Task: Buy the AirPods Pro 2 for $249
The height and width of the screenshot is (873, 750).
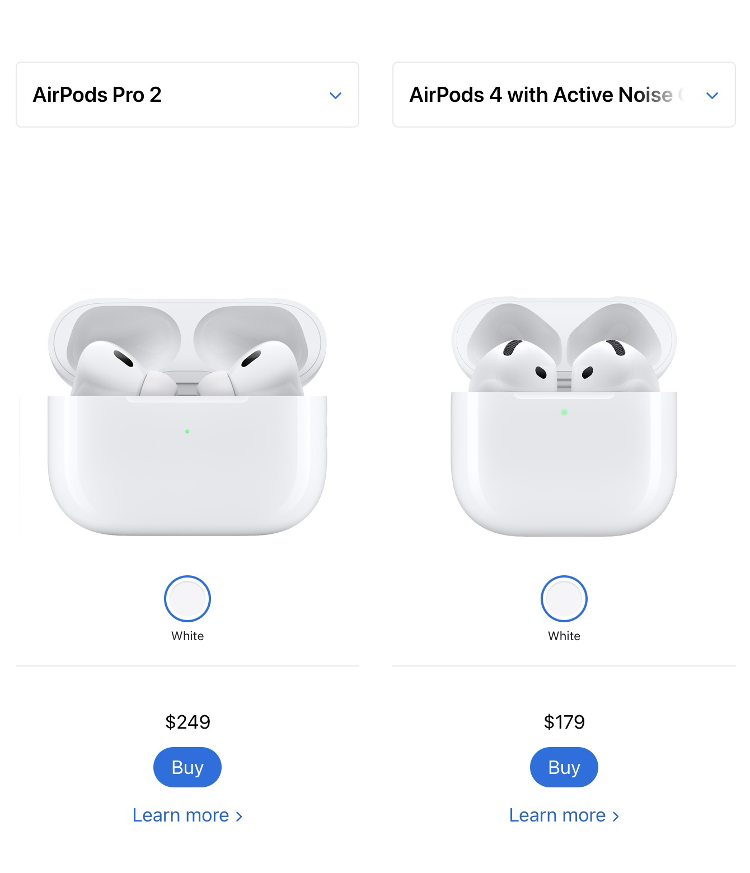Action: (x=187, y=767)
